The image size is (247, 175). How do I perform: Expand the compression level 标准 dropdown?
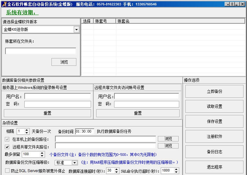click(74, 163)
